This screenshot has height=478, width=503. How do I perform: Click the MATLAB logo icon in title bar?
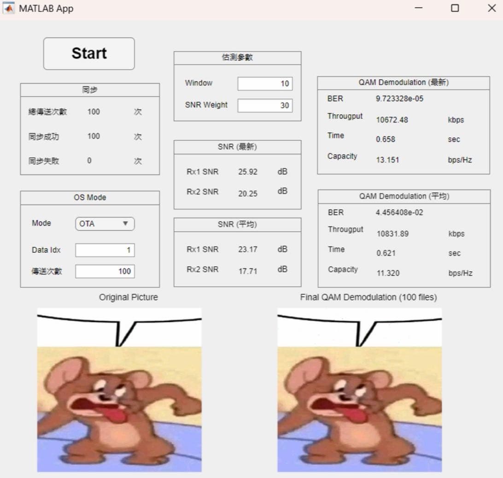tap(9, 8)
